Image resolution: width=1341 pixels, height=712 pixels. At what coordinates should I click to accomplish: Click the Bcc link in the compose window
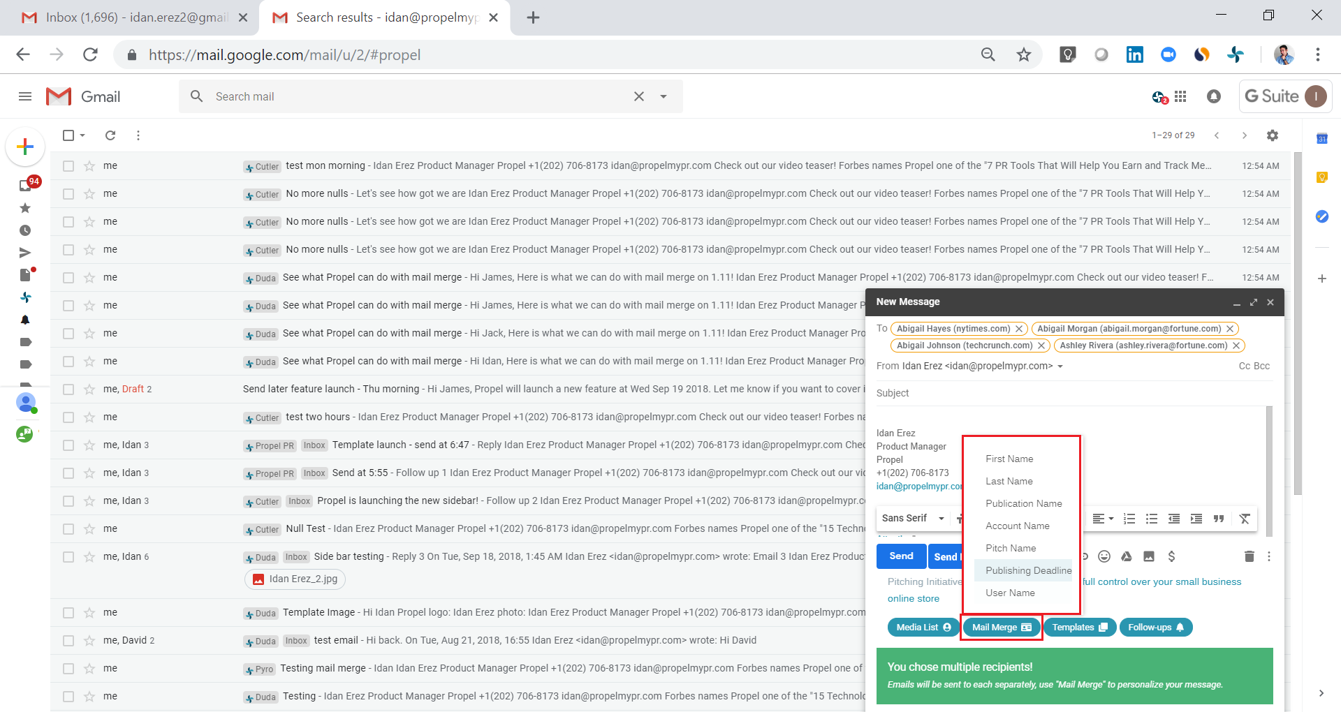click(x=1261, y=366)
